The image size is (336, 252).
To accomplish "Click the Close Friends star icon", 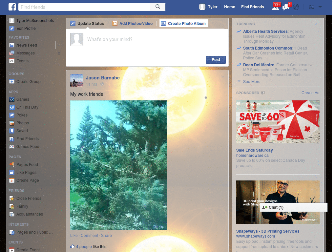I will (x=12, y=199).
